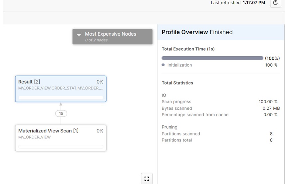Click the Total Execution Time progress bar

click(x=212, y=58)
